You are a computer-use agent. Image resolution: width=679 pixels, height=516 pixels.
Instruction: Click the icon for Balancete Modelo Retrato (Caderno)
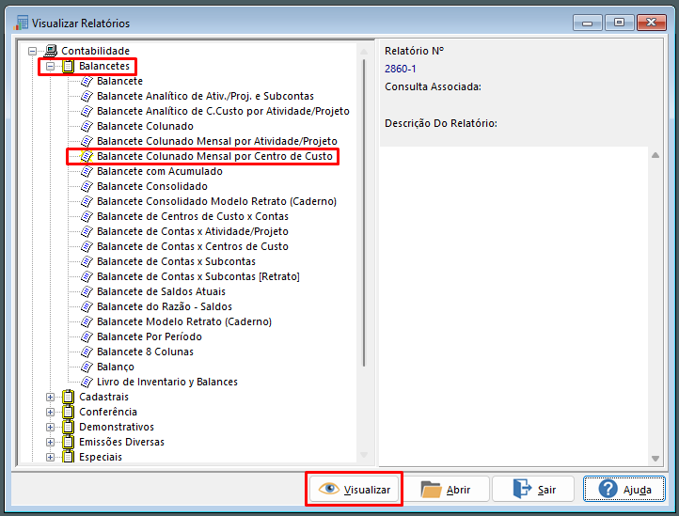pos(87,322)
